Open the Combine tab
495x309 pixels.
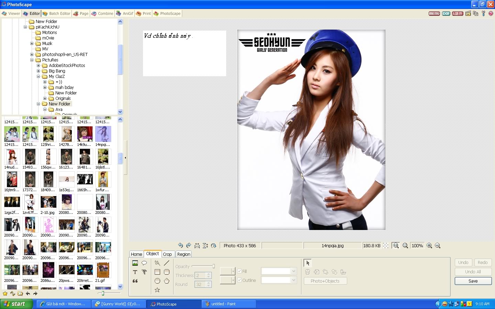pos(102,13)
